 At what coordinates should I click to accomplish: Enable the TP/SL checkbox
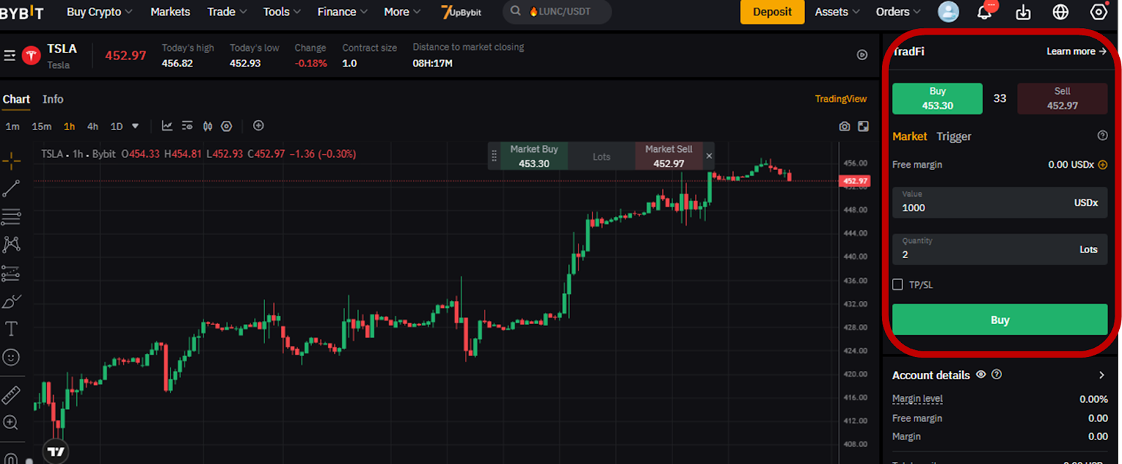898,285
